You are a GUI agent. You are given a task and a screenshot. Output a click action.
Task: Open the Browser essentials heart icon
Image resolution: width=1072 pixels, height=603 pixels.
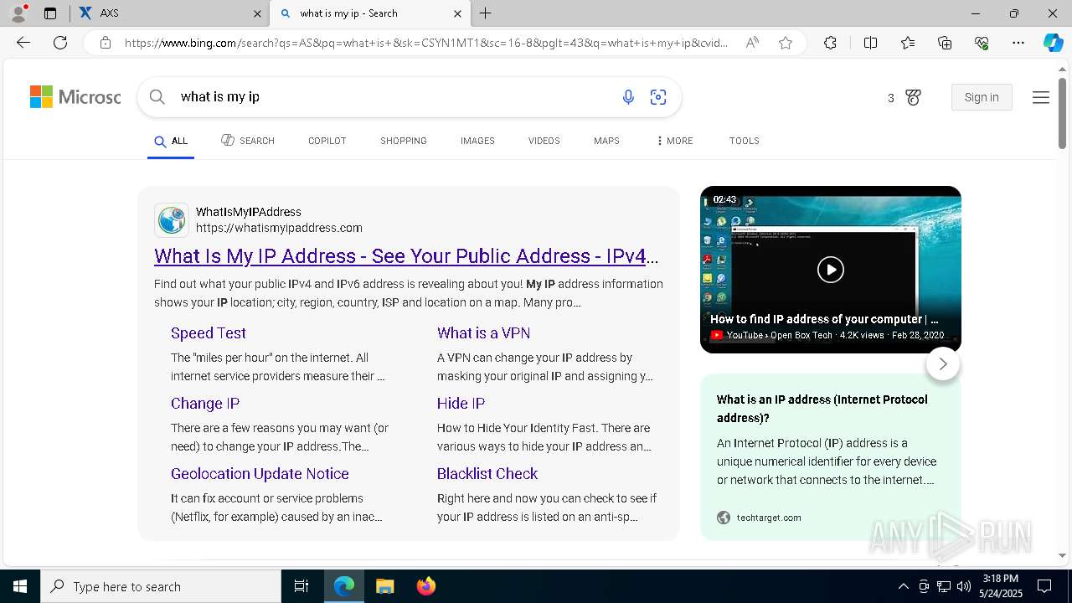(x=982, y=43)
